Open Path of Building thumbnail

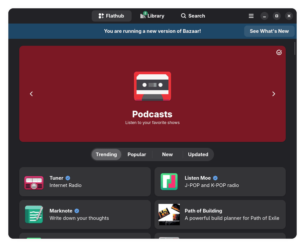[x=169, y=215]
